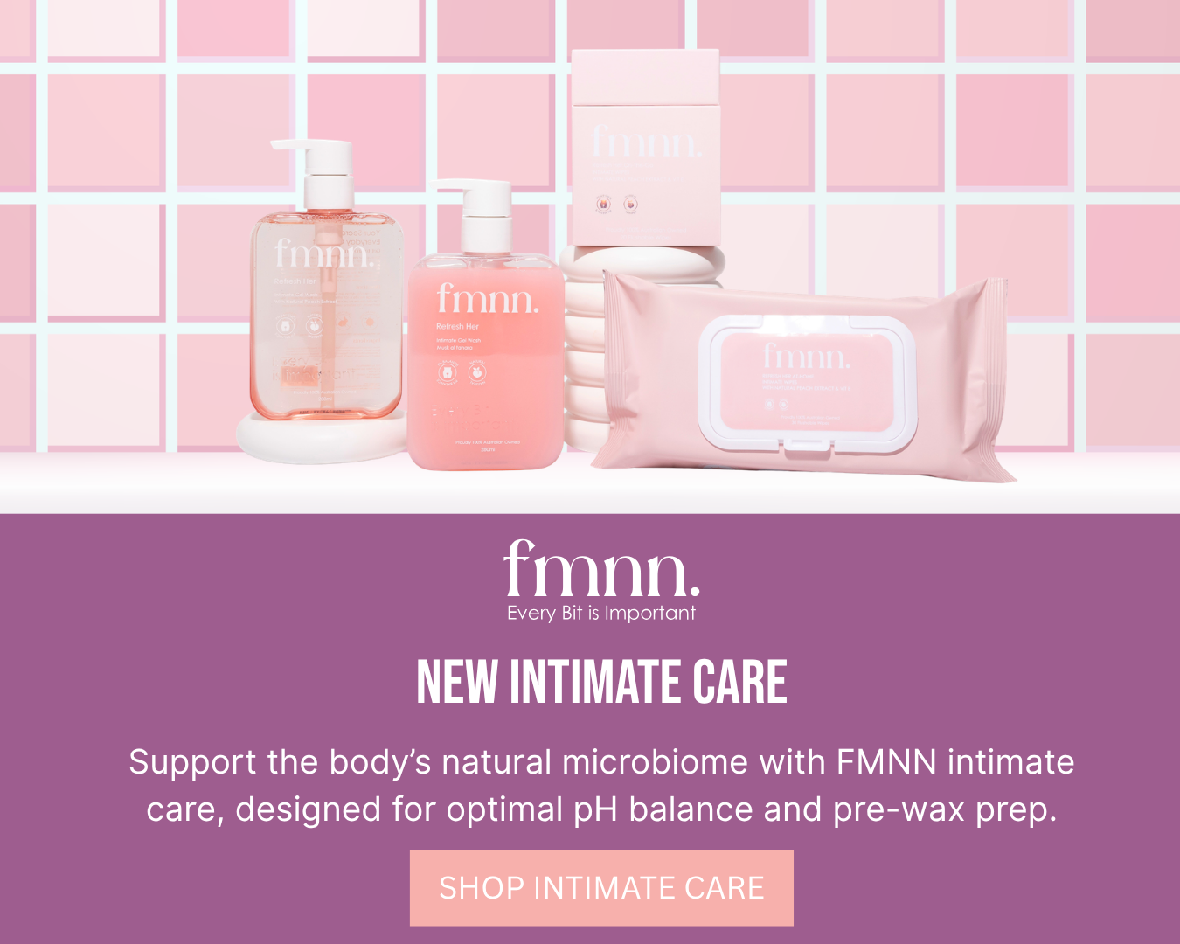Select the Every Bit is Important tagline
The width and height of the screenshot is (1180, 944).
pyautogui.click(x=601, y=613)
